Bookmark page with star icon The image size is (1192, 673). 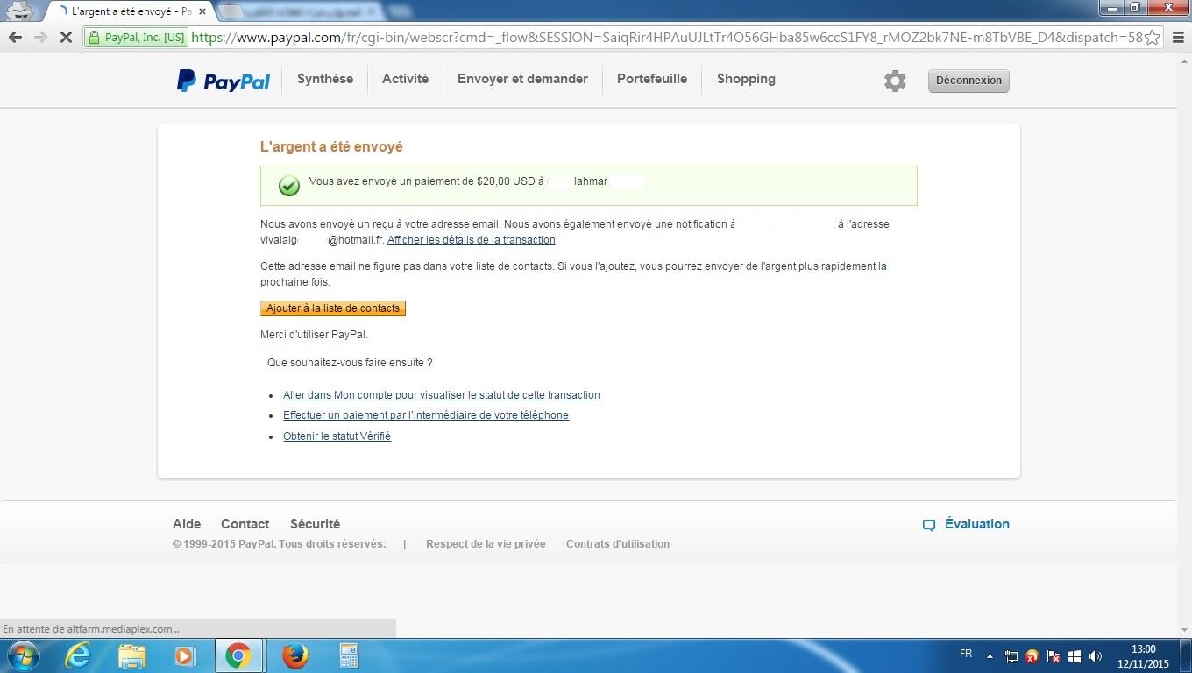coord(1153,37)
